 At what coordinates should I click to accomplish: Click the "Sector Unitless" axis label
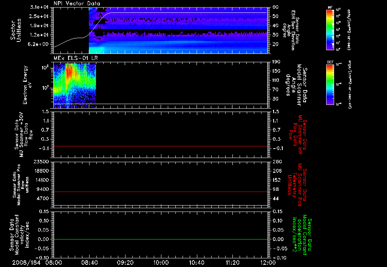(x=16, y=30)
